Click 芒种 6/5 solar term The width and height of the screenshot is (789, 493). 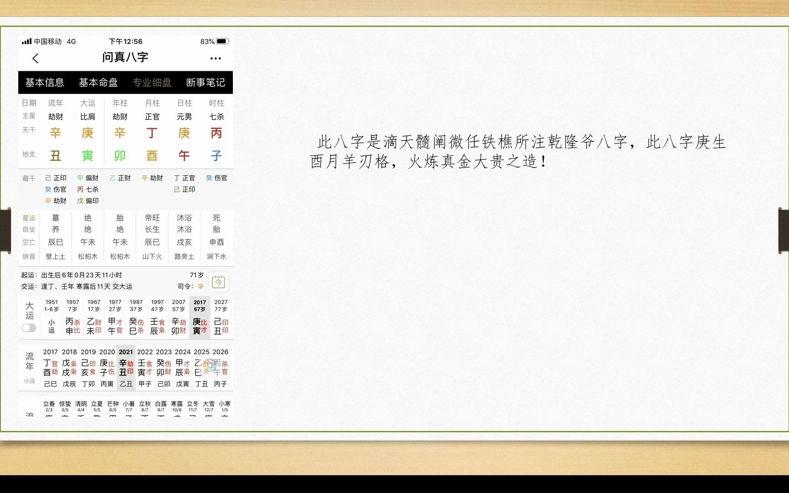point(113,406)
